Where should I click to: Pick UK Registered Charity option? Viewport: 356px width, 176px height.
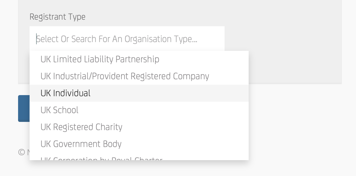tap(81, 127)
